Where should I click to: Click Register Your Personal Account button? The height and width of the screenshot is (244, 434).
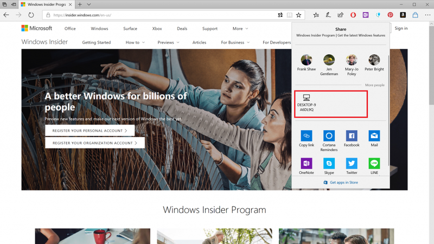[x=90, y=131]
